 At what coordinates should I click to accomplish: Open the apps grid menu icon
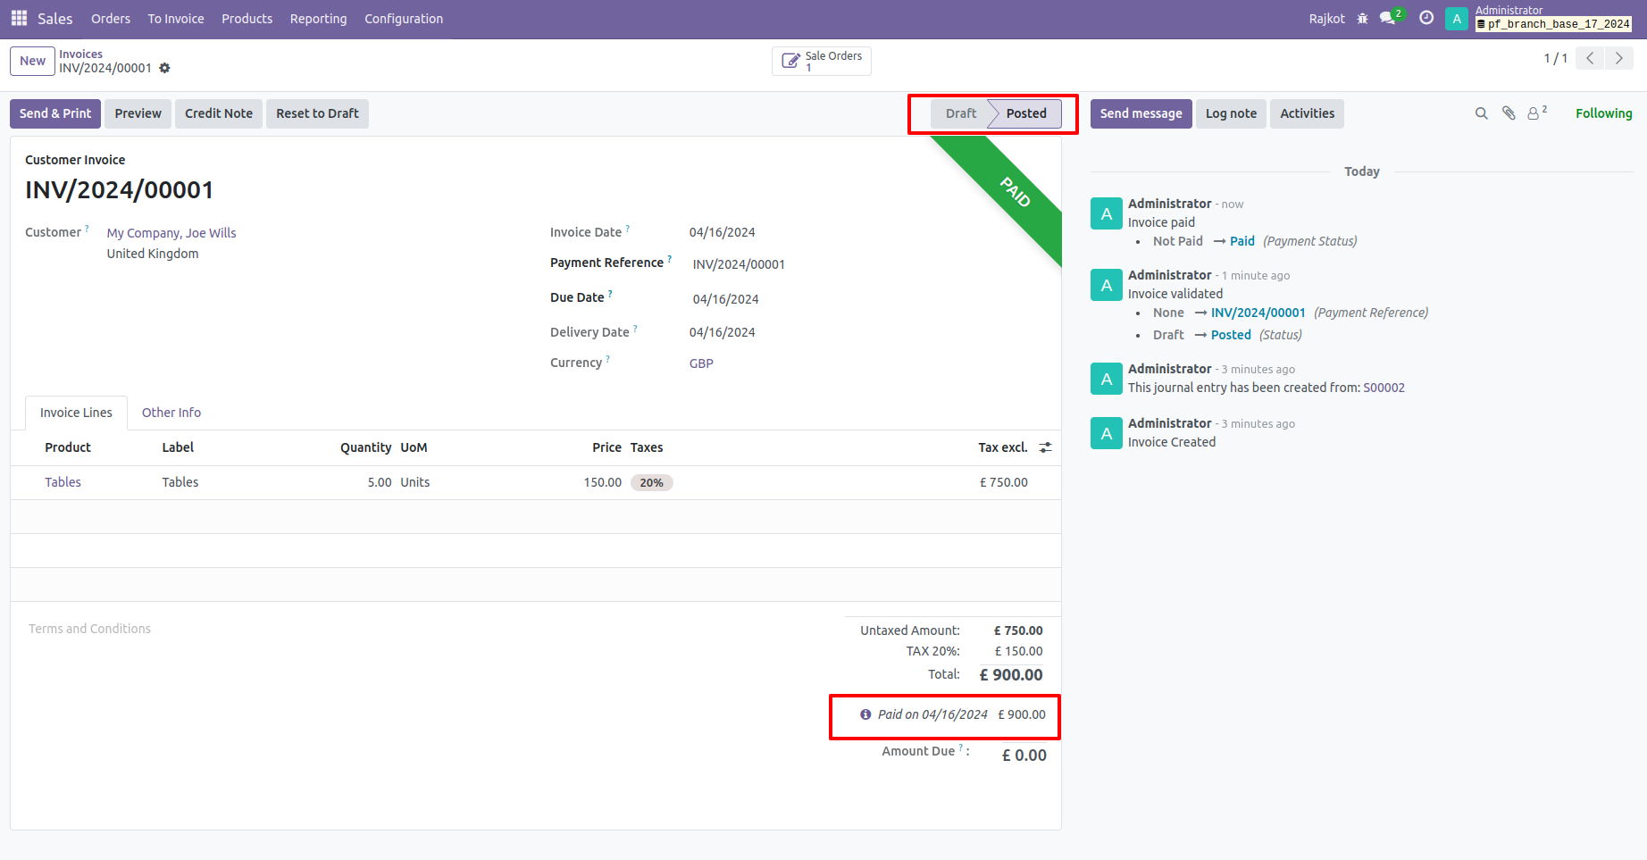click(x=19, y=18)
